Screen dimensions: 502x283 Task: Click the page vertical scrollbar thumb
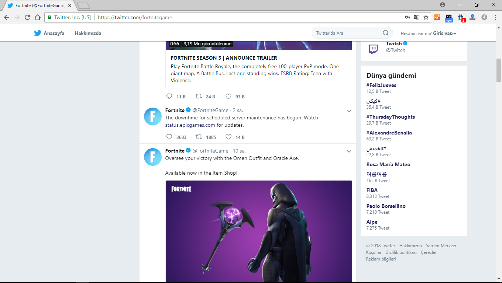coord(499,70)
